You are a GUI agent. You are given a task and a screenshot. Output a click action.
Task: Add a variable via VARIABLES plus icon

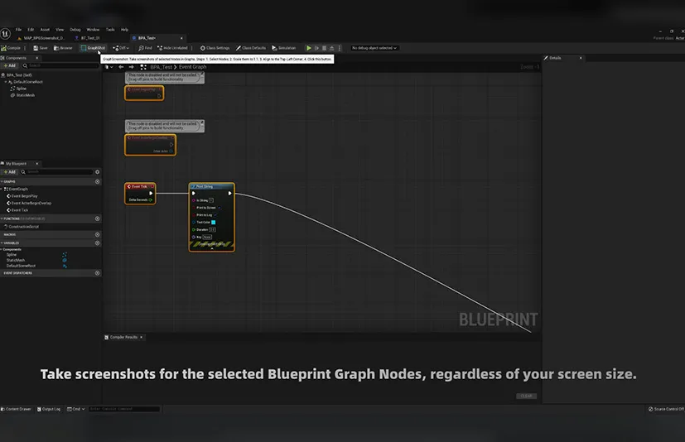98,243
